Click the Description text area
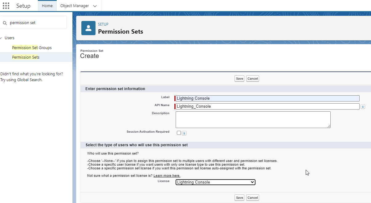The image size is (371, 203). pyautogui.click(x=253, y=119)
